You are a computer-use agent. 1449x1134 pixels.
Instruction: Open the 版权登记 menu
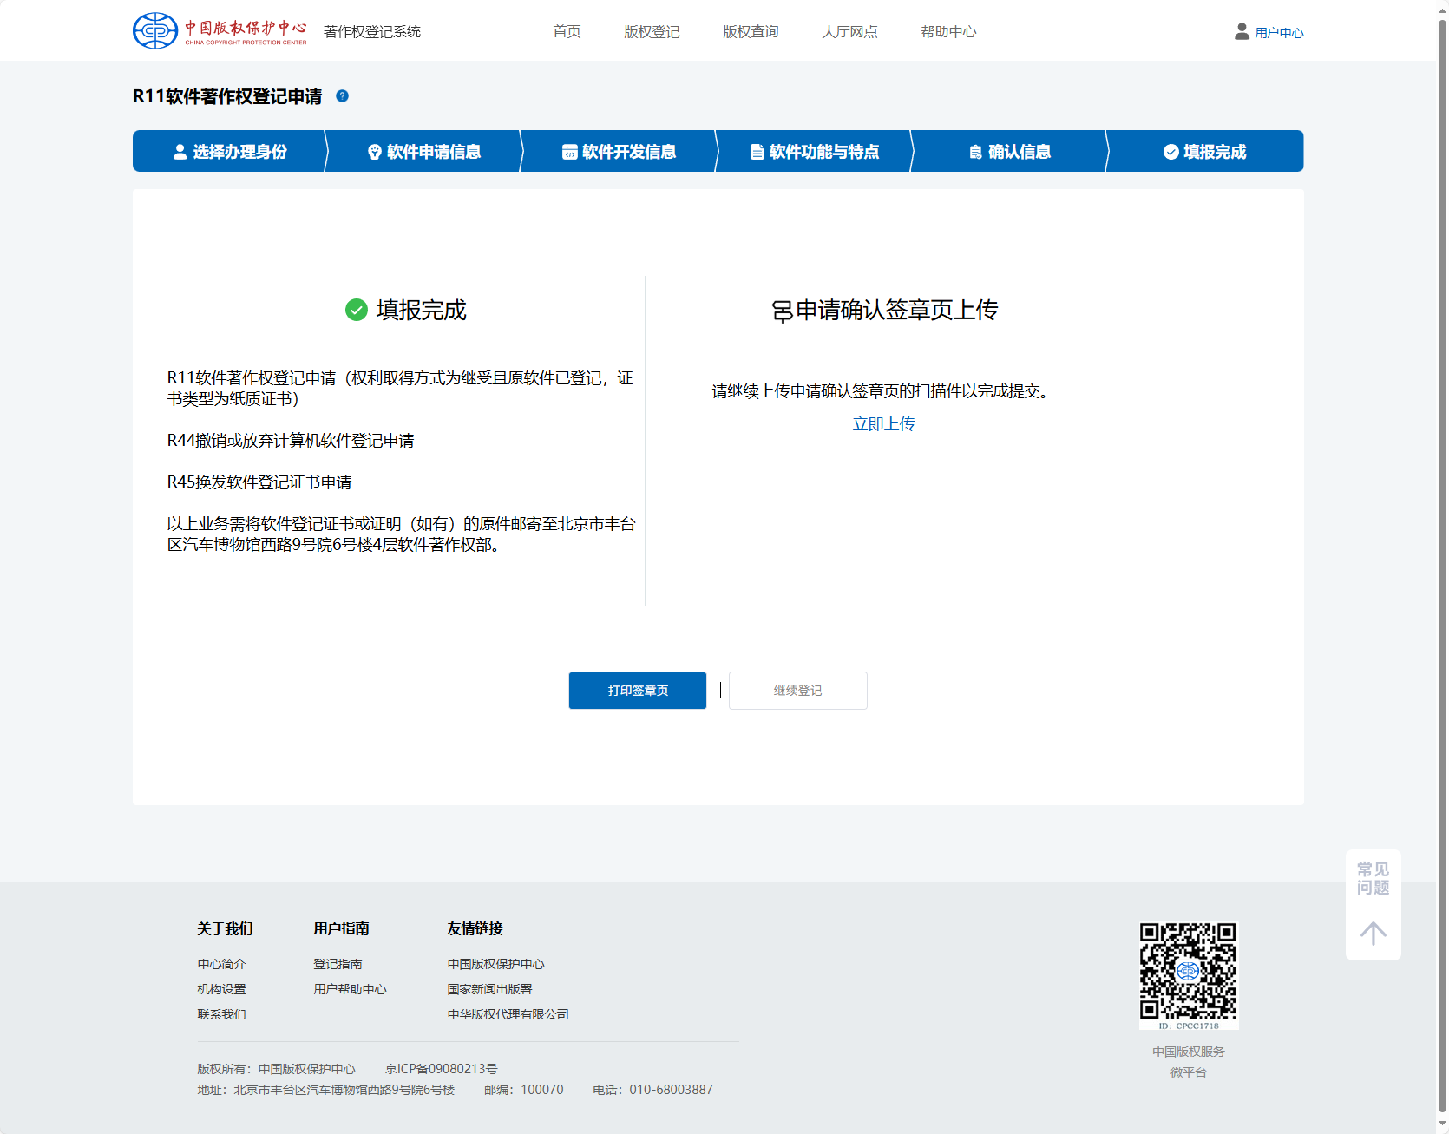652,32
